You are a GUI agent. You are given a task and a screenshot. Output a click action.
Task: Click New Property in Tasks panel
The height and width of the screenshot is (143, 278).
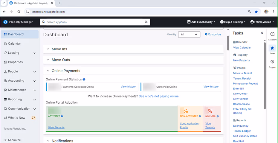coord(242,60)
